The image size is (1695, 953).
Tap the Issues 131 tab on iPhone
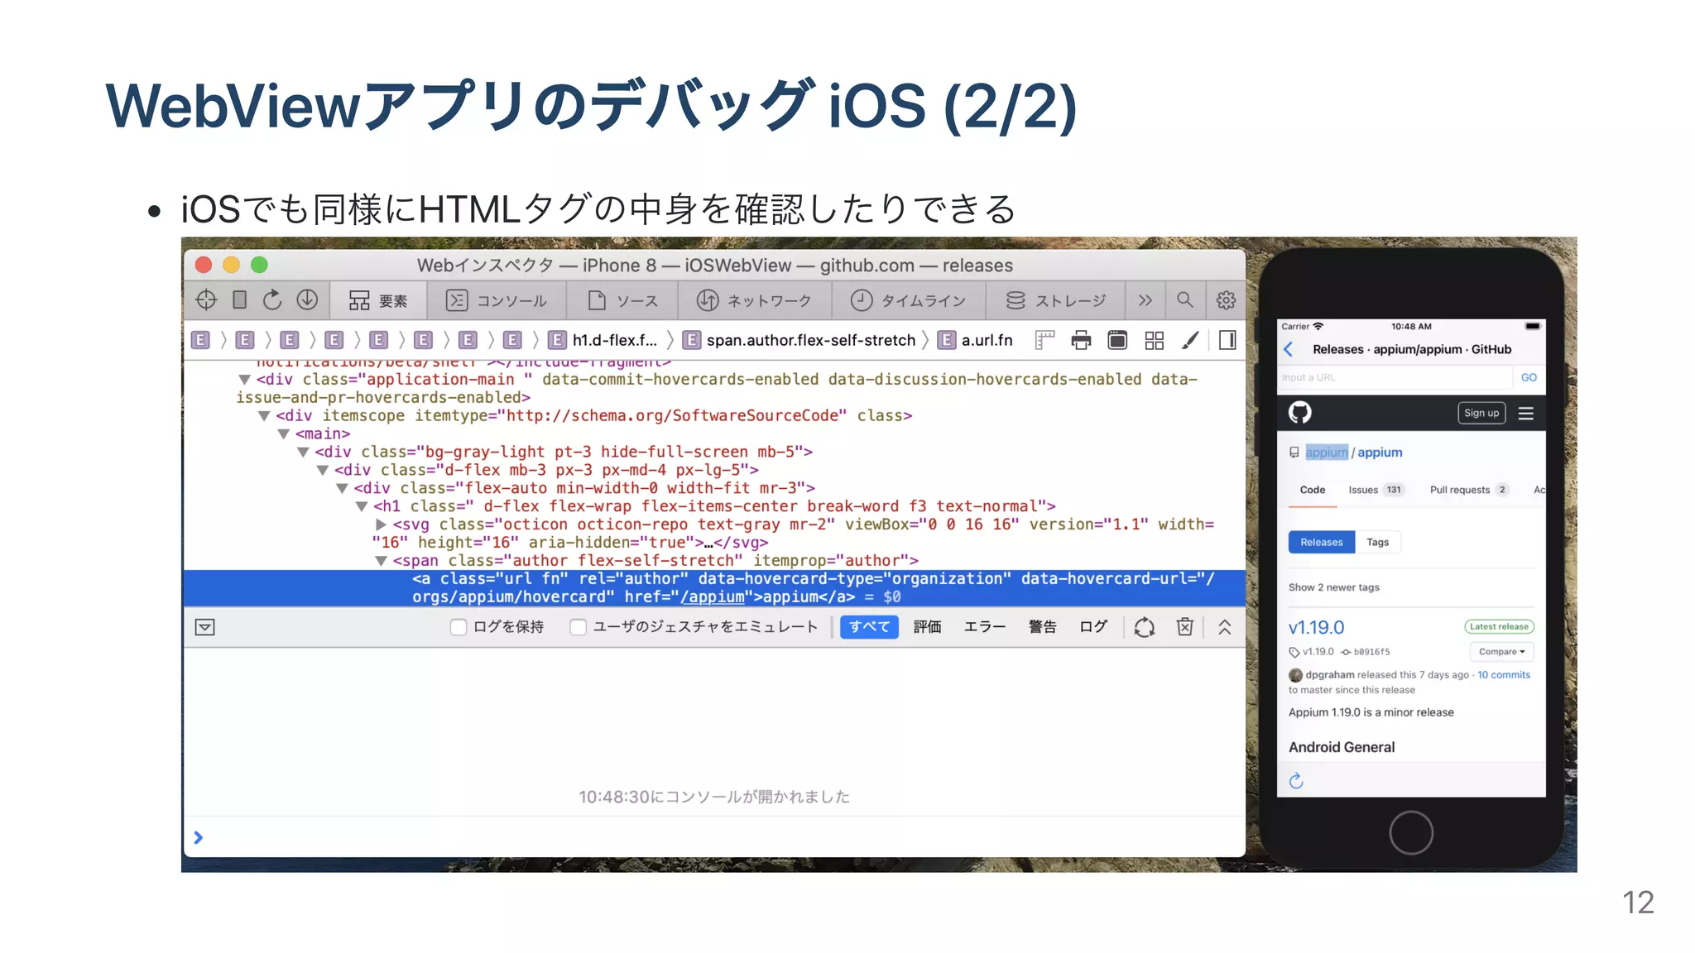pos(1376,490)
